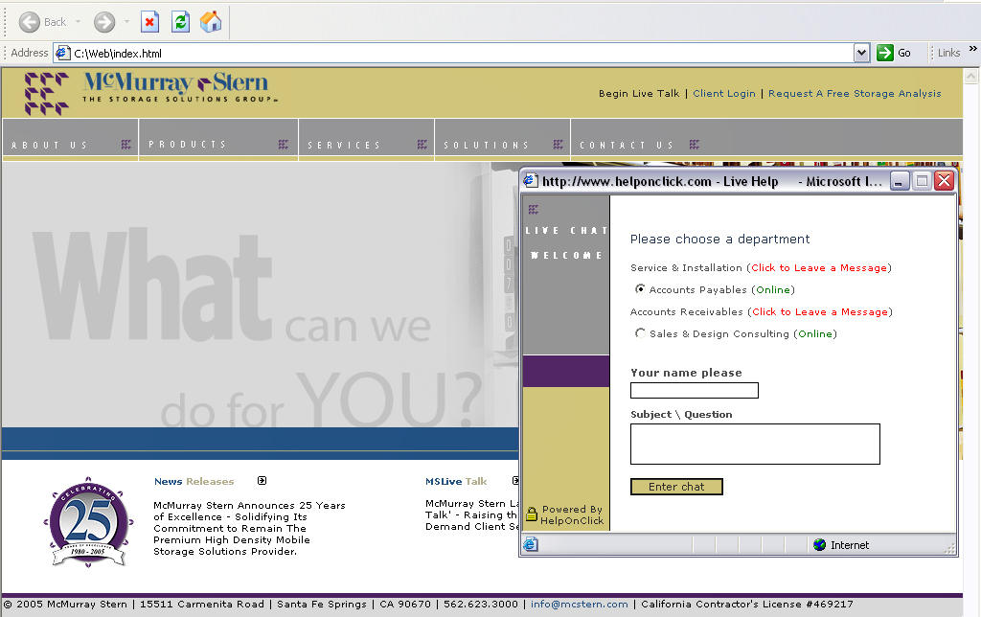The width and height of the screenshot is (981, 617).
Task: Select Sales & Design Consulting radio button
Action: click(640, 332)
